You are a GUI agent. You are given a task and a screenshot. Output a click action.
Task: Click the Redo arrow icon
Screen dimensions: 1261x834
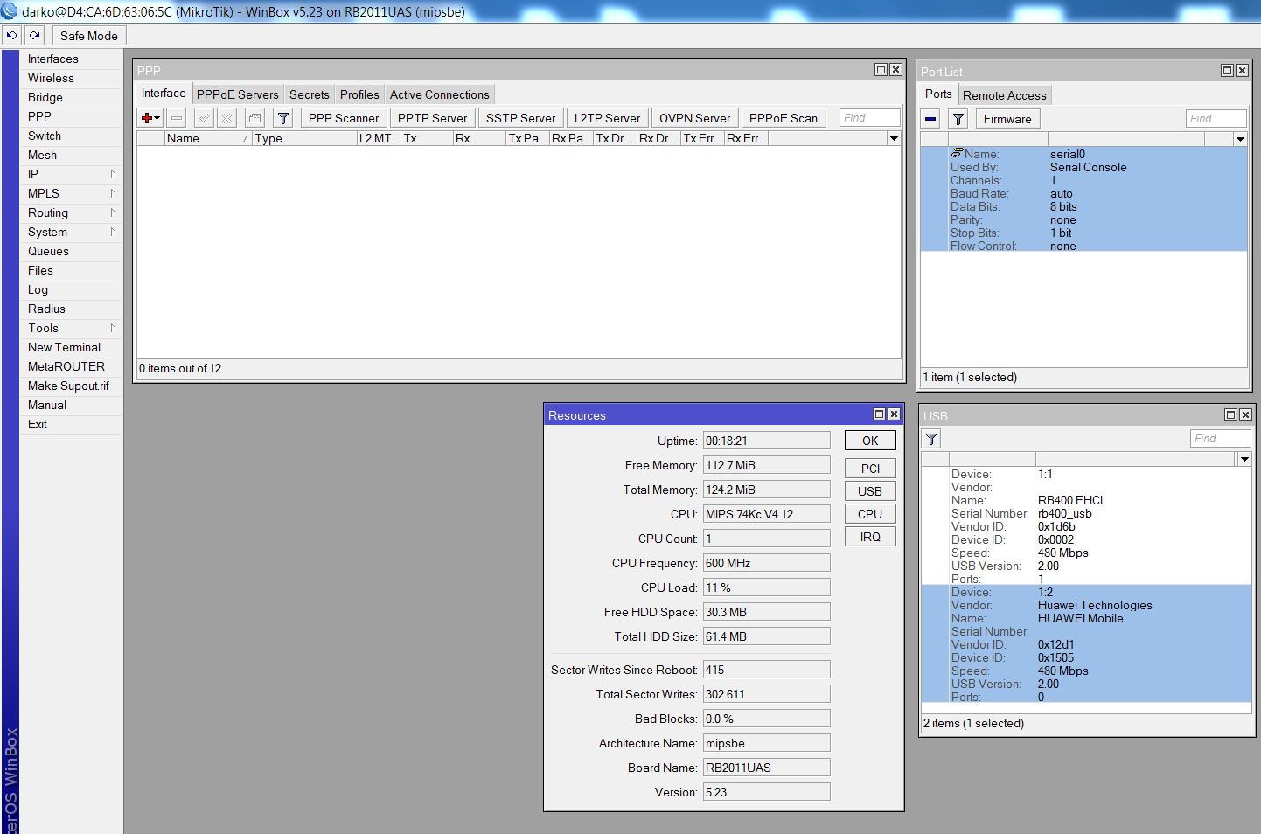coord(35,36)
